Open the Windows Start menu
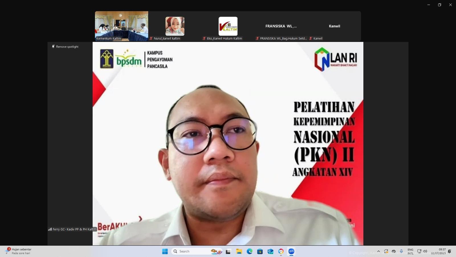456x257 pixels. [165, 251]
